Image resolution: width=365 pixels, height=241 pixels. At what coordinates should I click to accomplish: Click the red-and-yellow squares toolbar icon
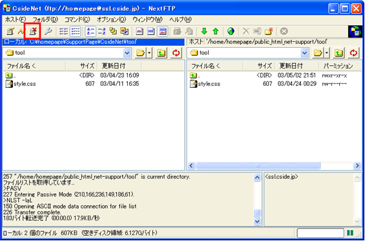pos(124,31)
